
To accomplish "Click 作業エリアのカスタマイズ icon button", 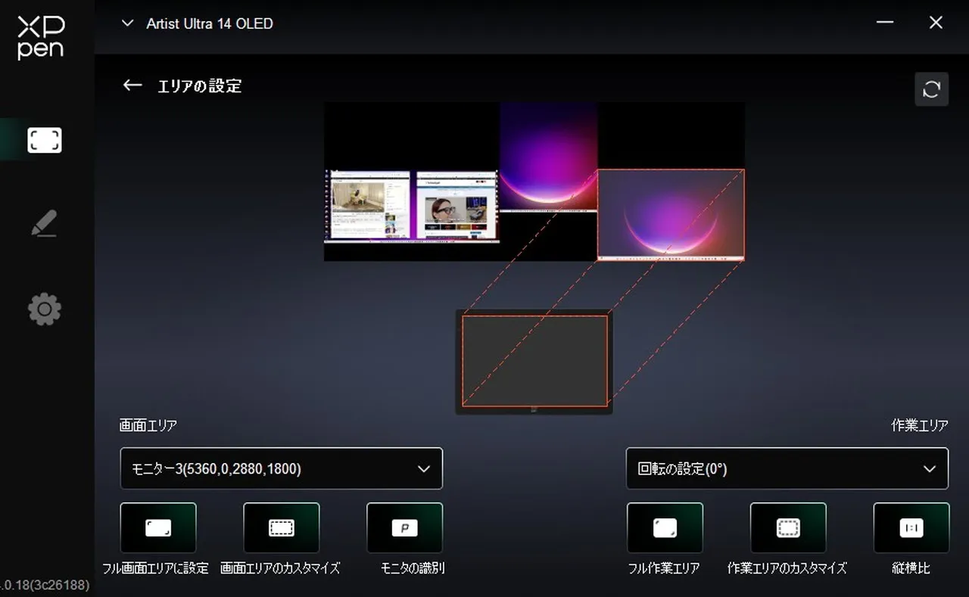I will [x=788, y=528].
